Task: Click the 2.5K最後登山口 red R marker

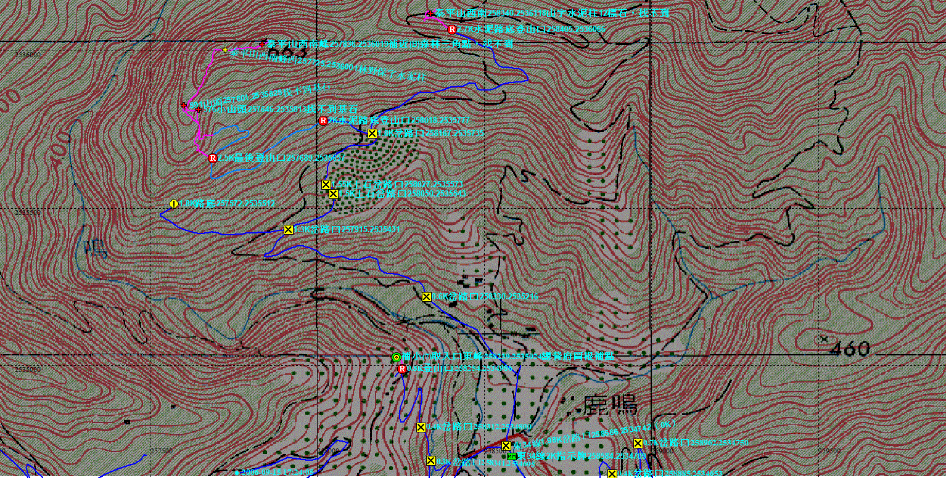Action: click(x=213, y=158)
